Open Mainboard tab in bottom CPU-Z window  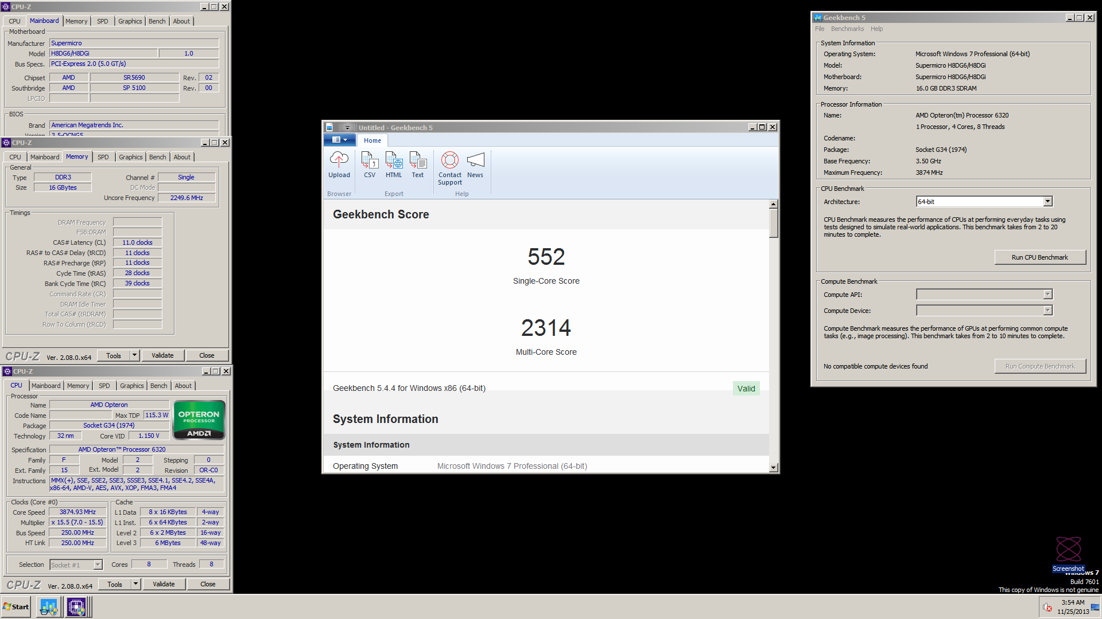(x=46, y=386)
